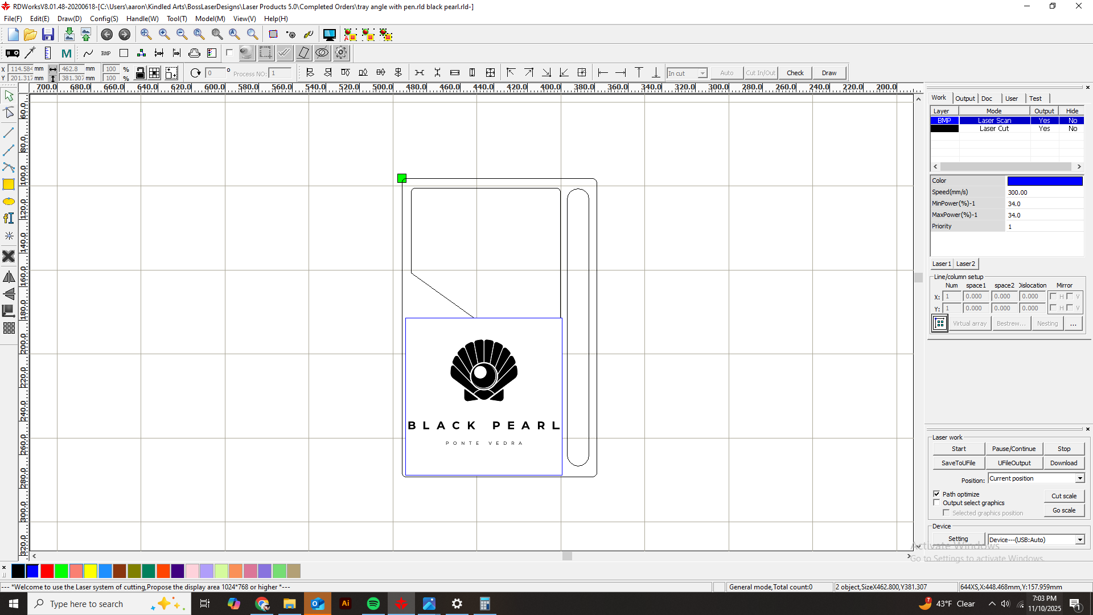This screenshot has height=615, width=1093.
Task: Open the Position dropdown
Action: 1079,478
